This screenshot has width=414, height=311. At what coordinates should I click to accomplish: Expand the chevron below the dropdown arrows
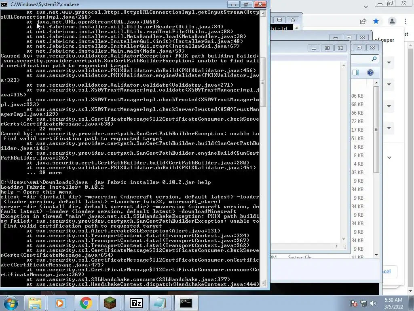coord(389,158)
